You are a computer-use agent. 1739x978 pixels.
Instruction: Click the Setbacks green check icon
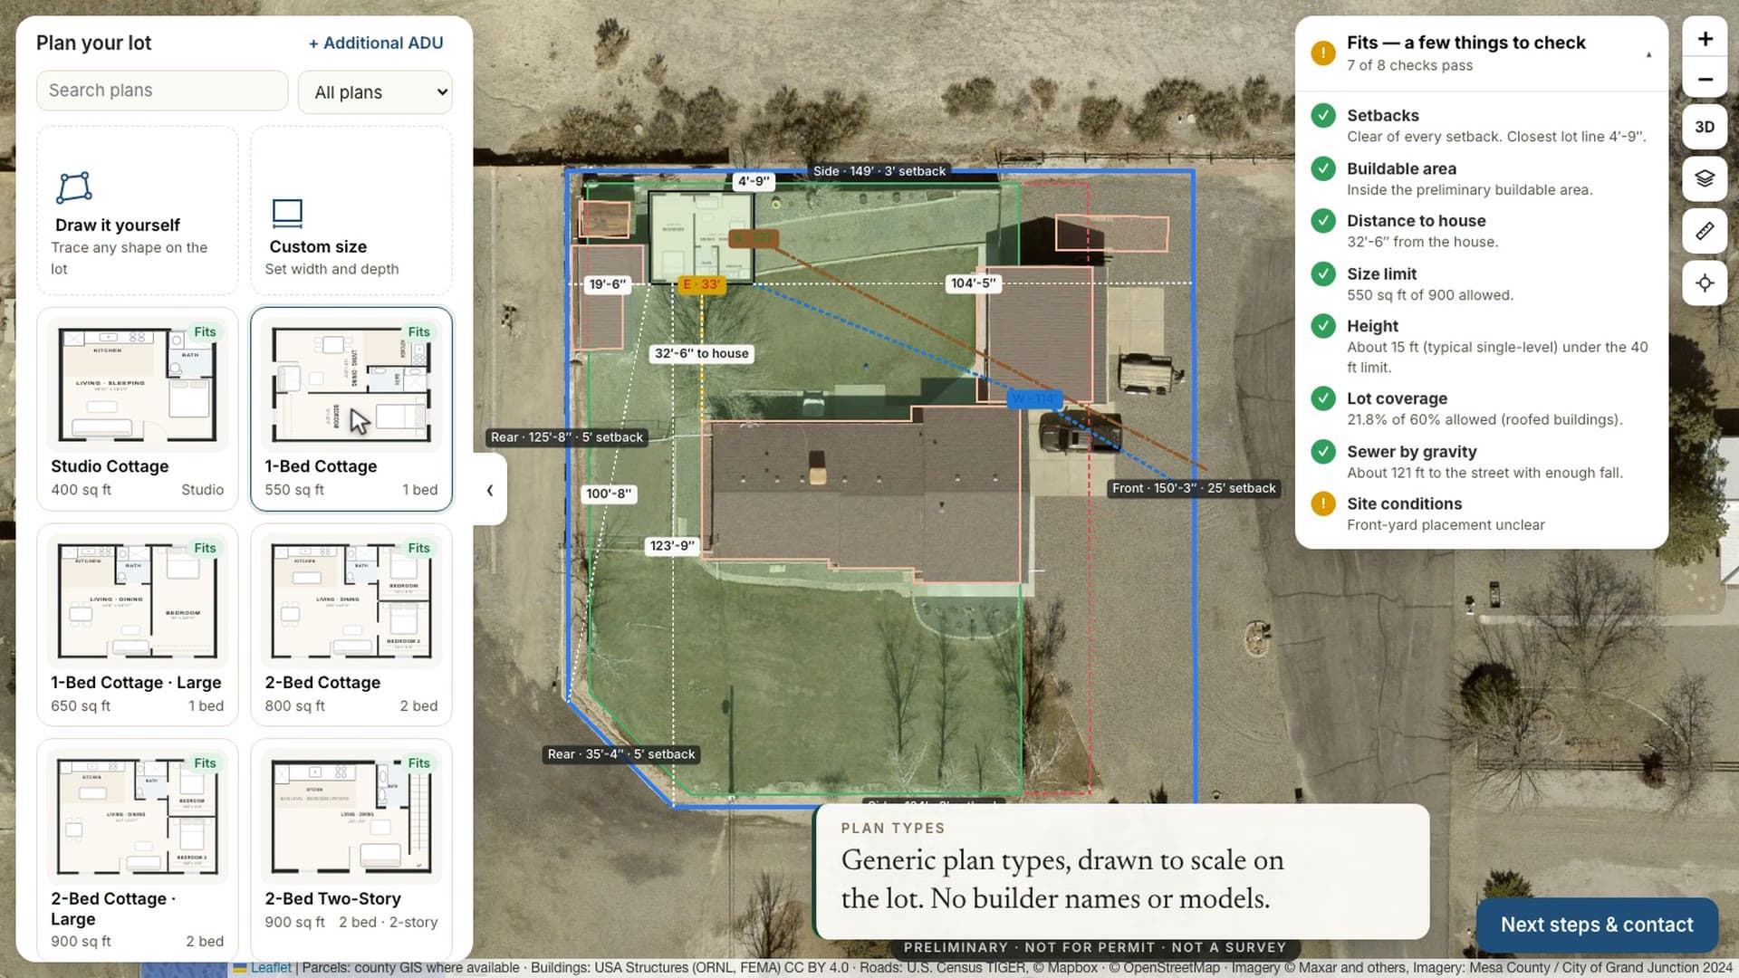(1322, 116)
